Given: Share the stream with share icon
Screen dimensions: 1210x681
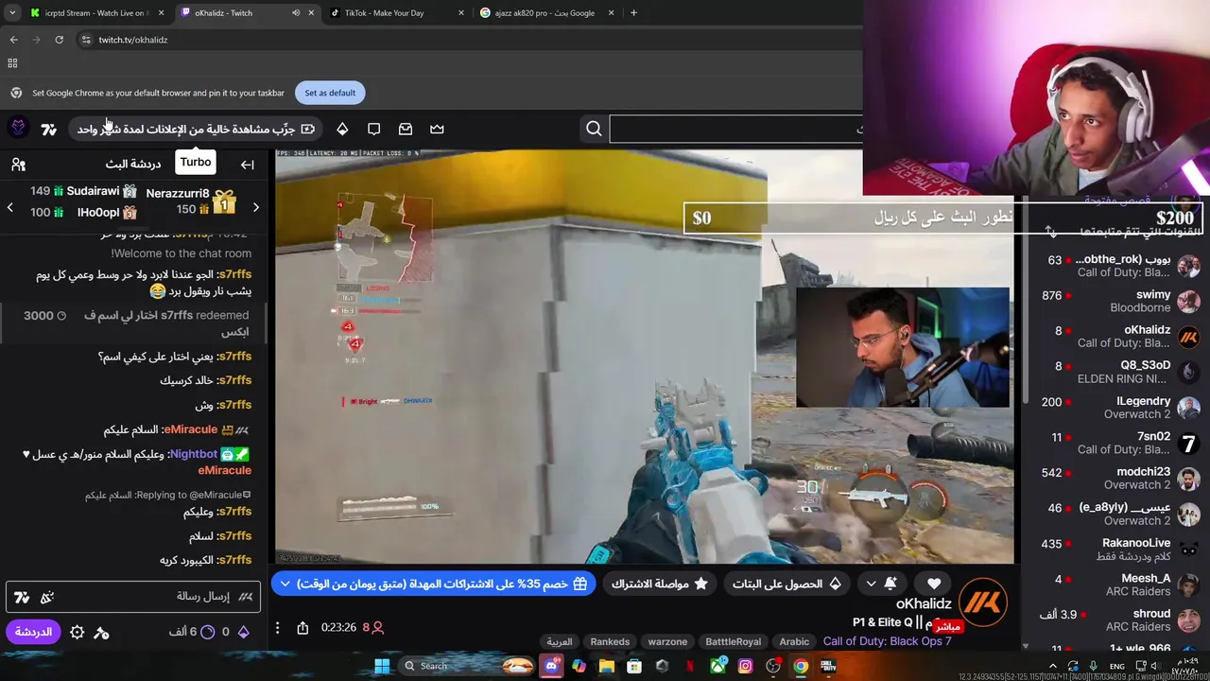Looking at the screenshot, I should [302, 627].
